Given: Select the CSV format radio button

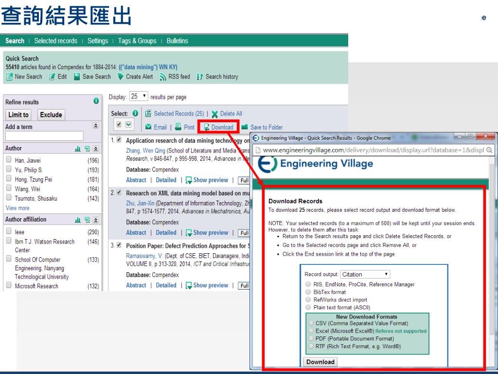Looking at the screenshot, I should pyautogui.click(x=311, y=323).
